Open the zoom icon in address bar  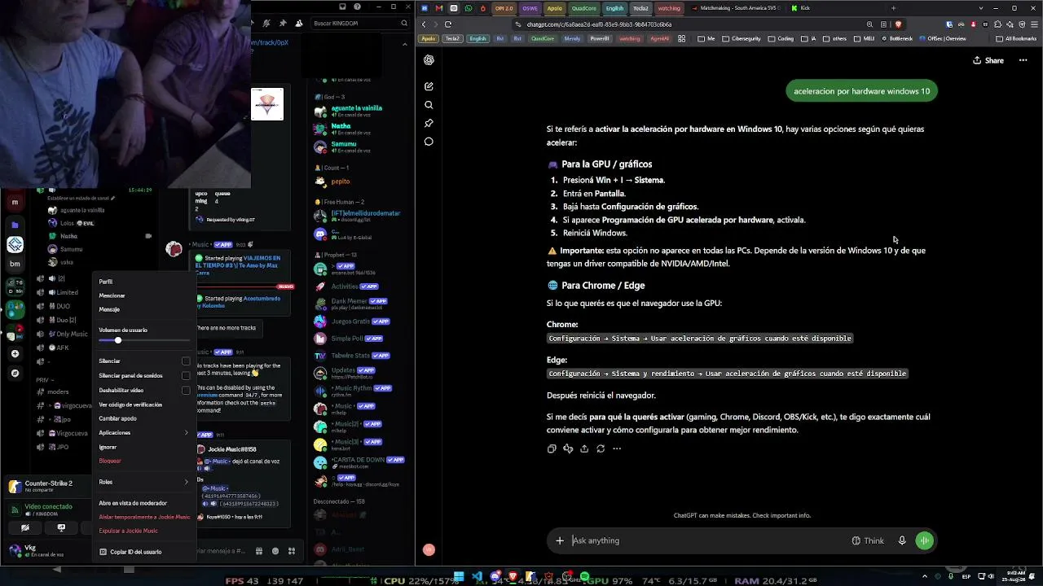[869, 24]
